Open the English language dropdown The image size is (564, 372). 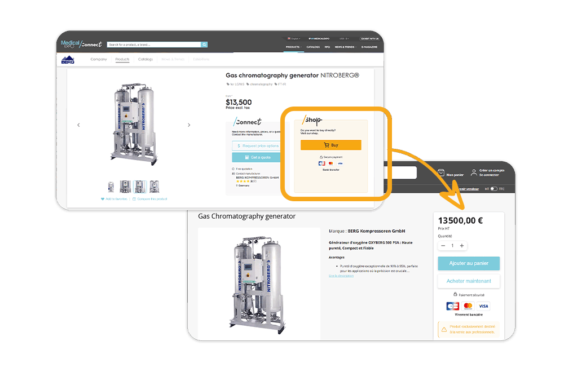click(x=294, y=38)
